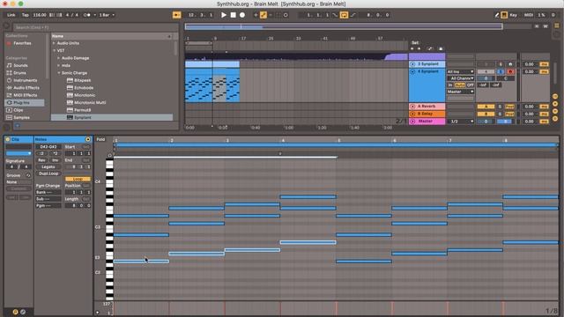564x317 pixels.
Task: Show the Envelopes box icon at bottom left
Action: pyautogui.click(x=23, y=312)
